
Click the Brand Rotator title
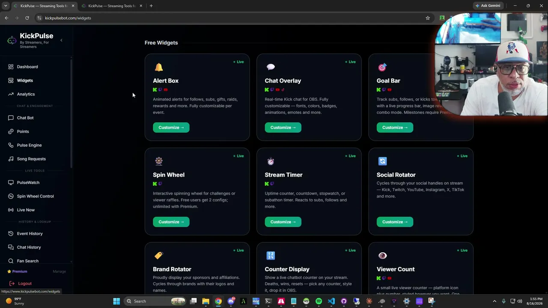tap(172, 269)
